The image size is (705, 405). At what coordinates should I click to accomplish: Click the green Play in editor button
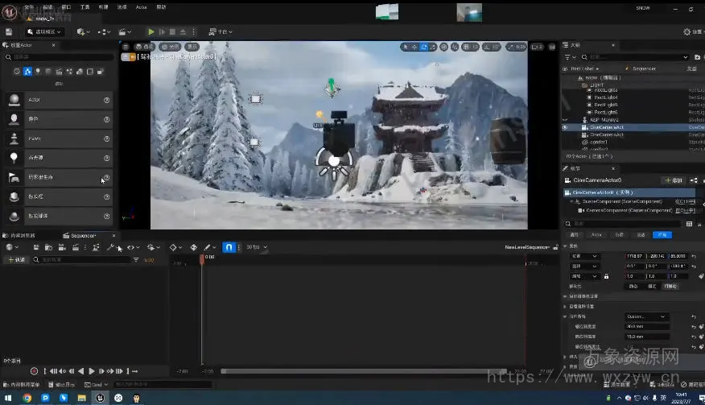tap(150, 31)
